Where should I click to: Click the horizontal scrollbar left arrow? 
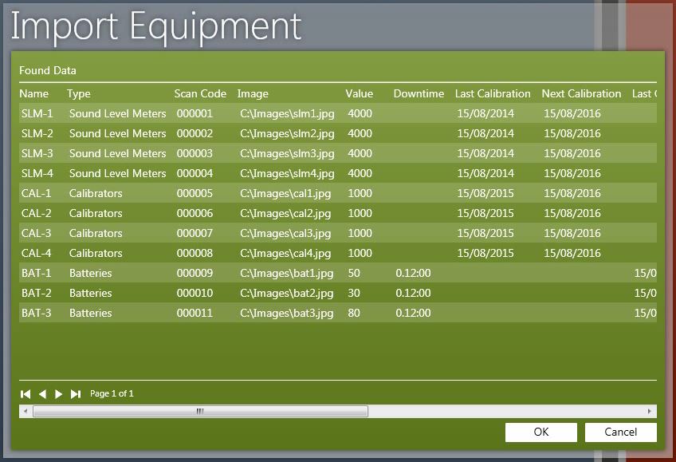(26, 412)
